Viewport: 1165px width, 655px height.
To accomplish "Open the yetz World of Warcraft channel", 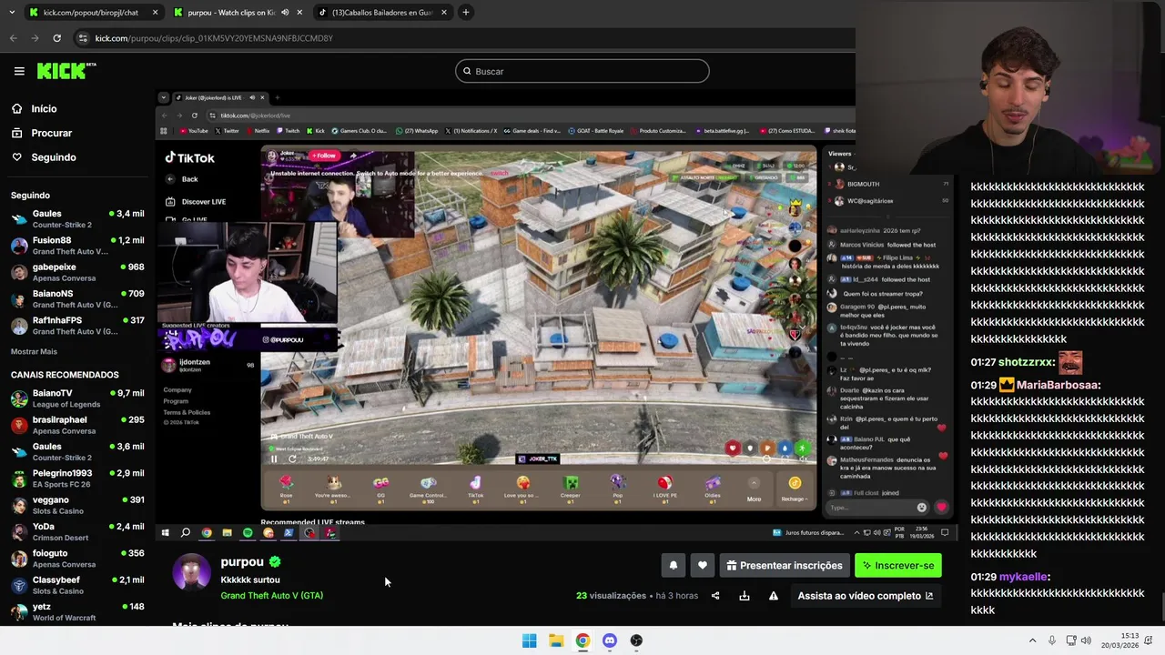I will pyautogui.click(x=77, y=611).
